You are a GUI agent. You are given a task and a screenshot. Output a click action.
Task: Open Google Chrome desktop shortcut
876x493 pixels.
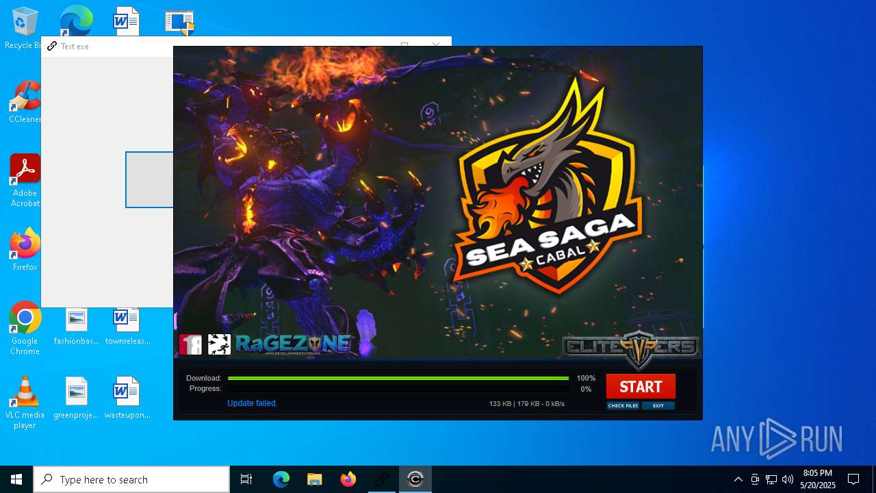coord(25,329)
